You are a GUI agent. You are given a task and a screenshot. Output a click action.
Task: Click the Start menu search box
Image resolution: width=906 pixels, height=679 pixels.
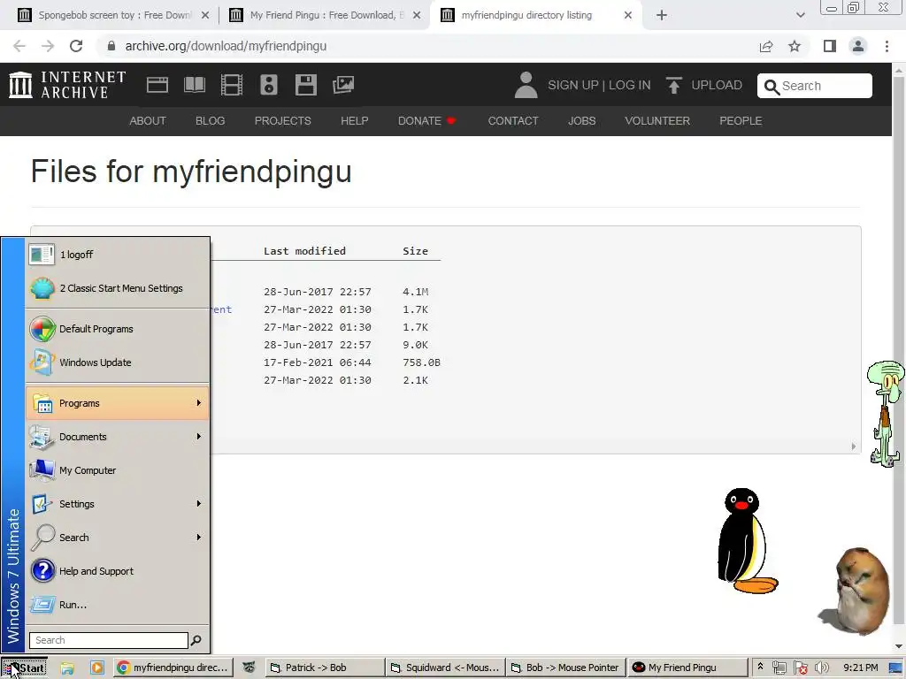click(109, 640)
